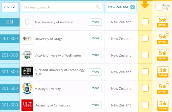This screenshot has width=172, height=112.
Task: Click the search magnifier icon
Action: coord(98,7)
